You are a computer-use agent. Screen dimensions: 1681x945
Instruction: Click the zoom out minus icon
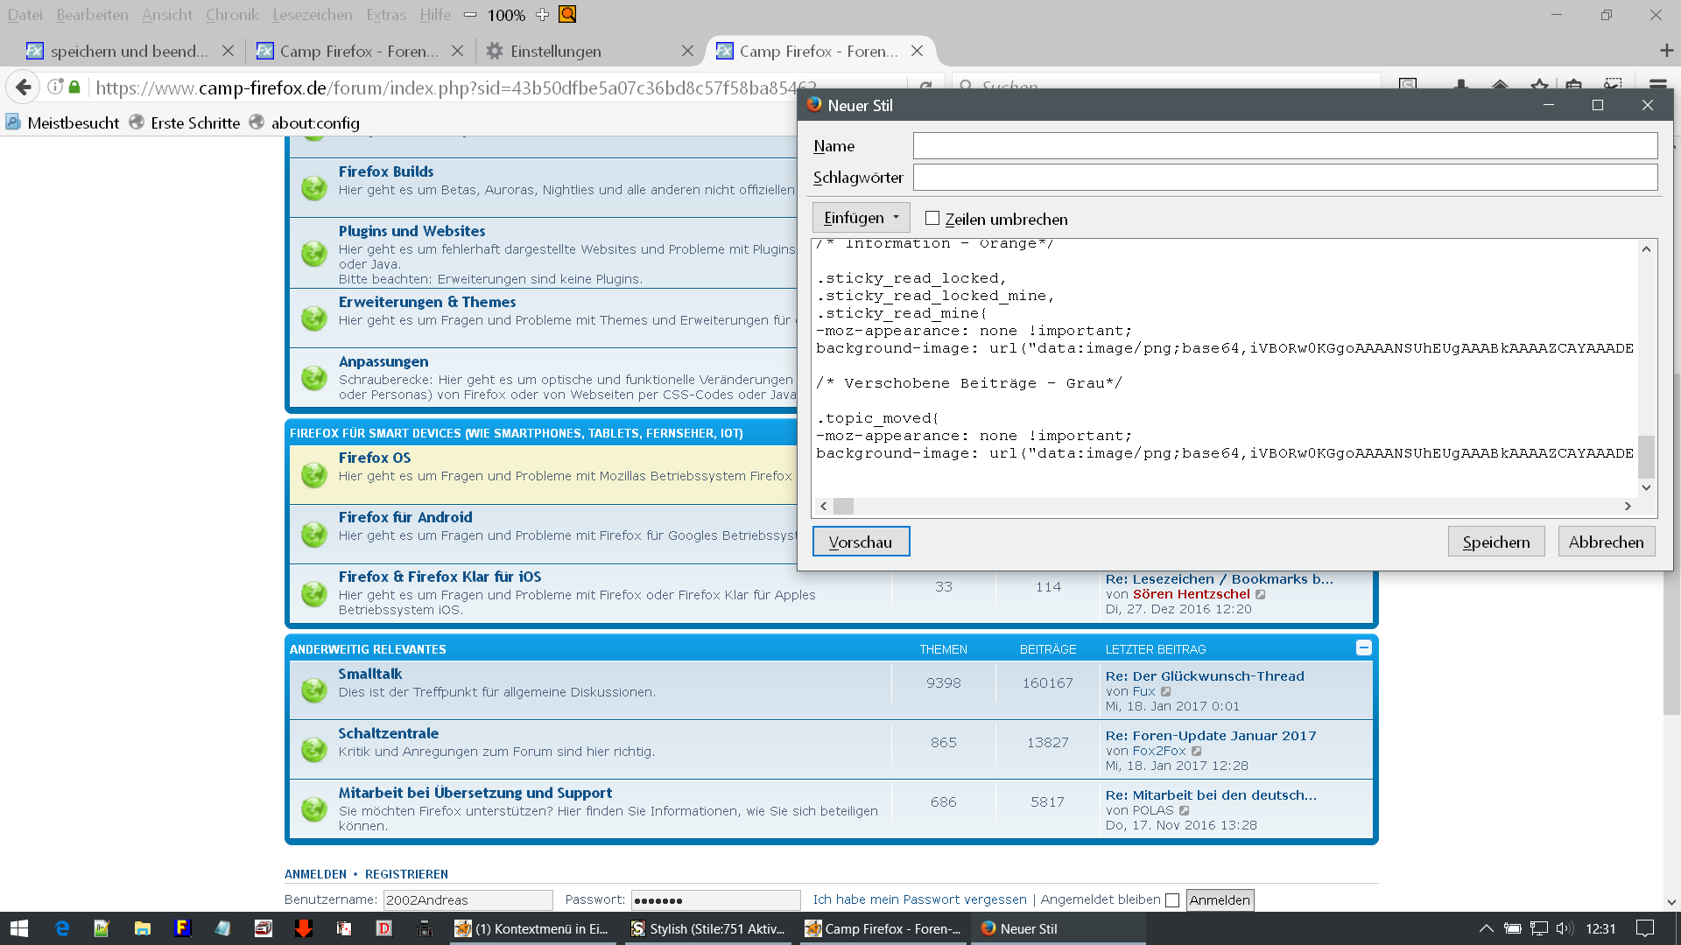[470, 14]
